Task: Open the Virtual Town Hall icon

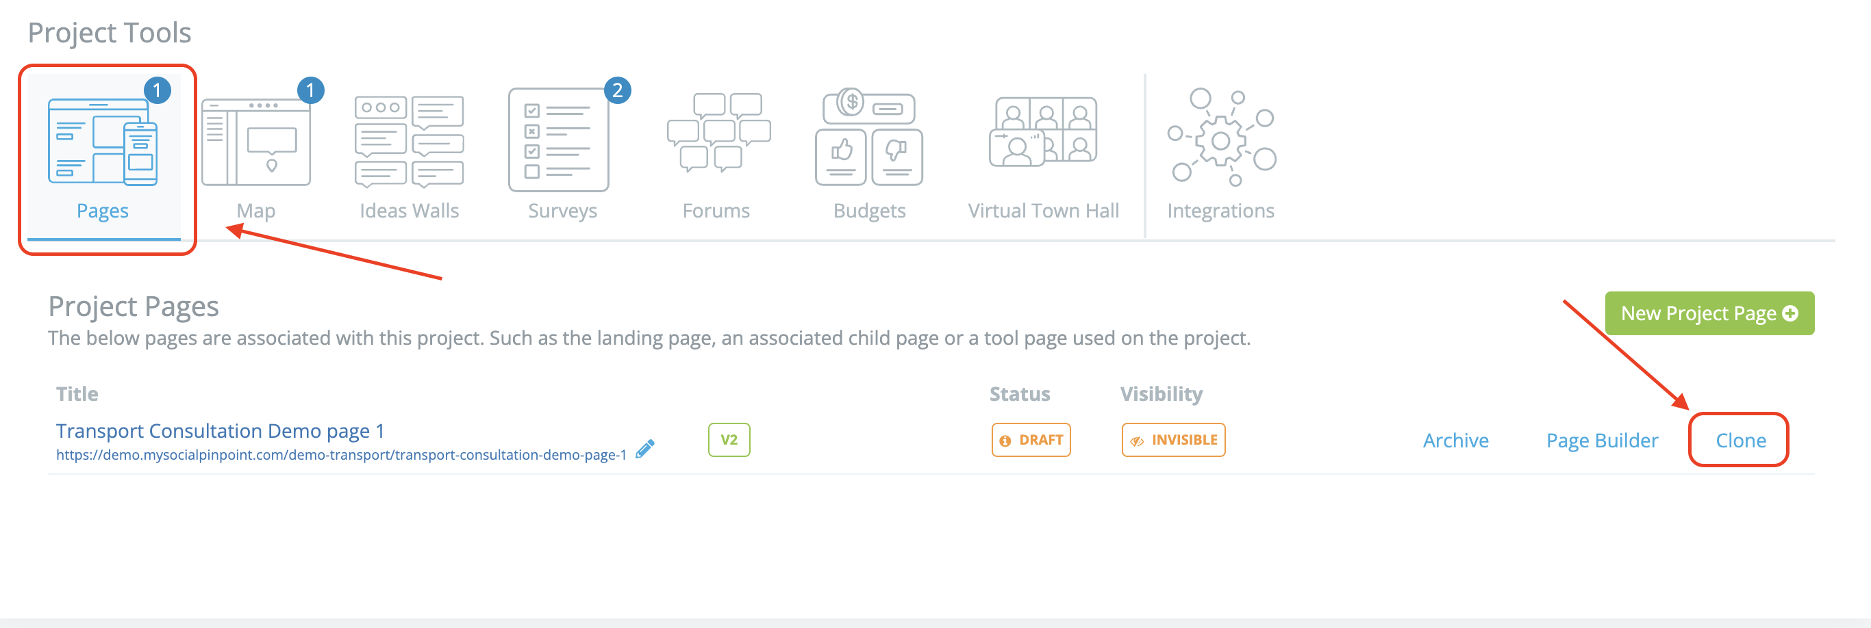Action: click(1043, 132)
